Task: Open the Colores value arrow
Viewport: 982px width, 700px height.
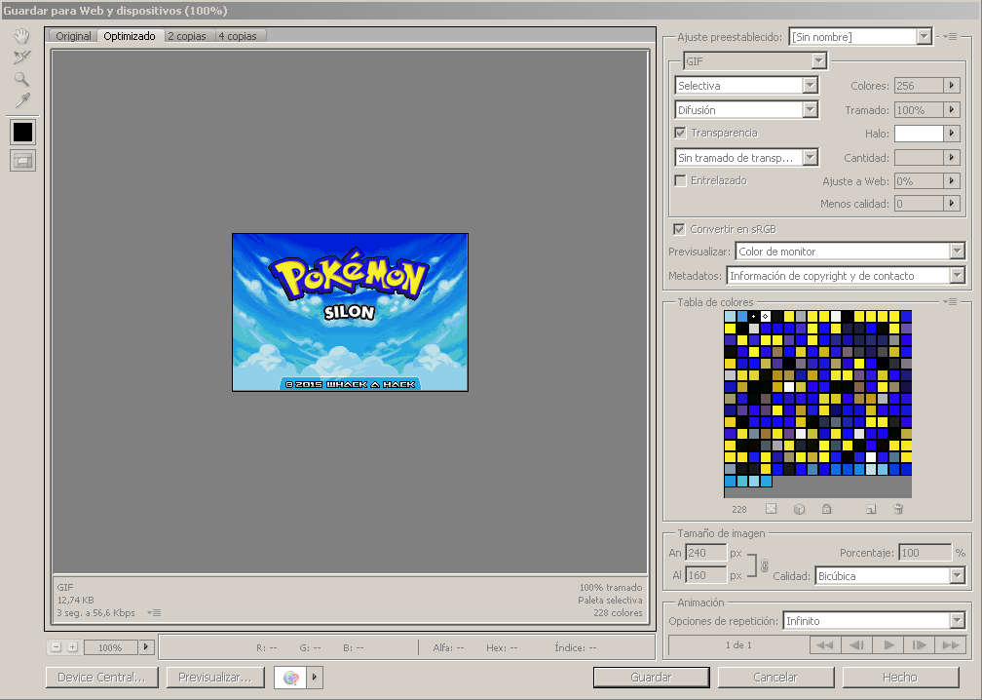Action: click(952, 85)
